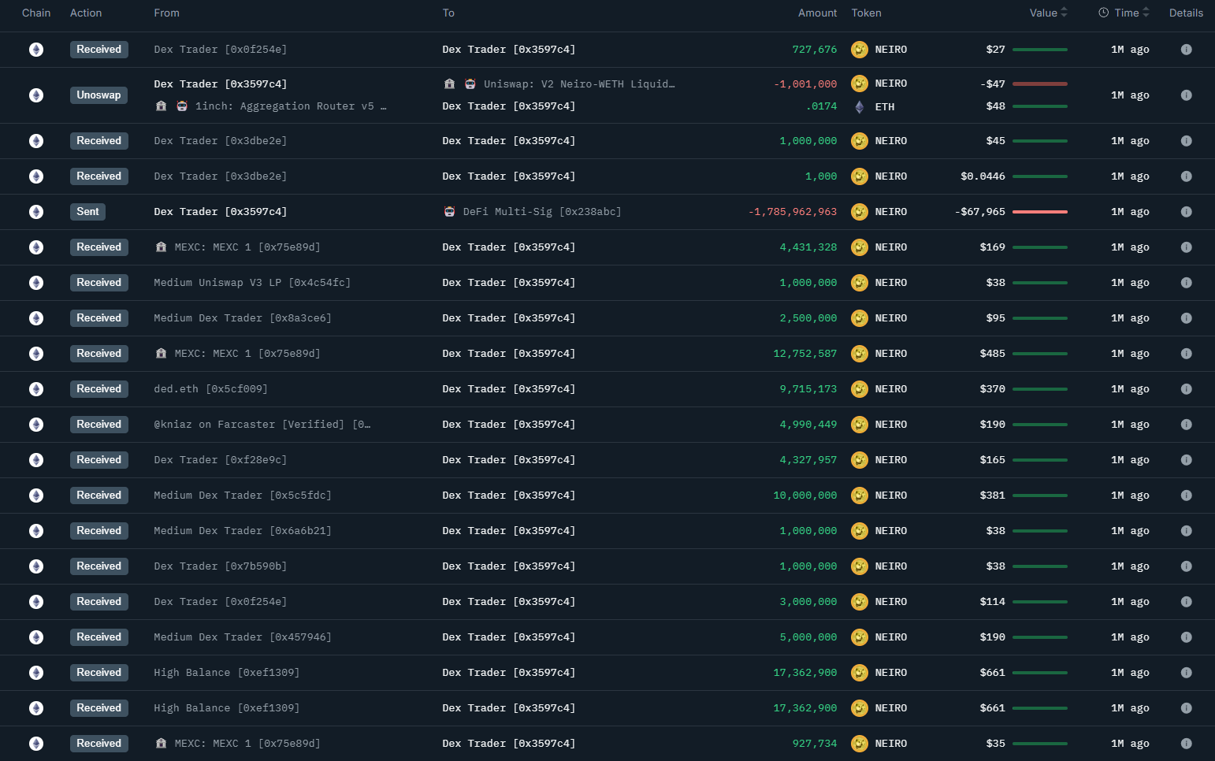Open the @kniaz on Farcaster sender link

262,425
